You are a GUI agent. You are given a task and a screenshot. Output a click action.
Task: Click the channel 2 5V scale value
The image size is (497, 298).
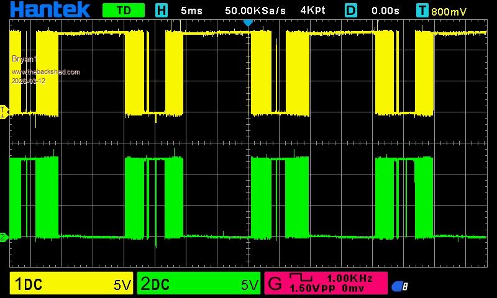coord(249,285)
